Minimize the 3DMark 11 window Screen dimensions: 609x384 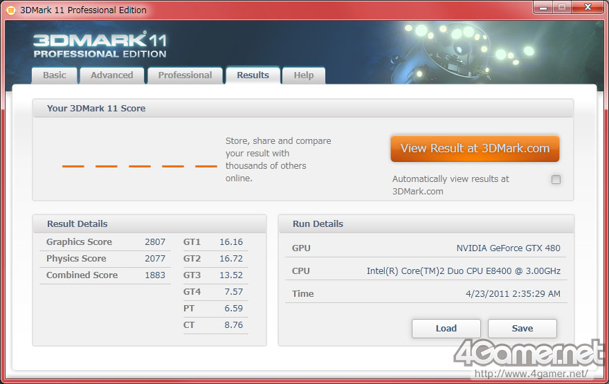[x=543, y=8]
